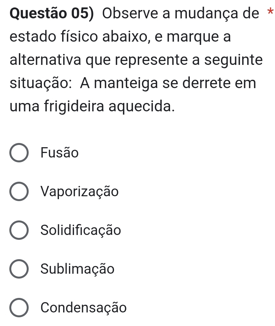Click the "Fusão" answer label text
Screen dimensions: 275x326
coord(60,153)
